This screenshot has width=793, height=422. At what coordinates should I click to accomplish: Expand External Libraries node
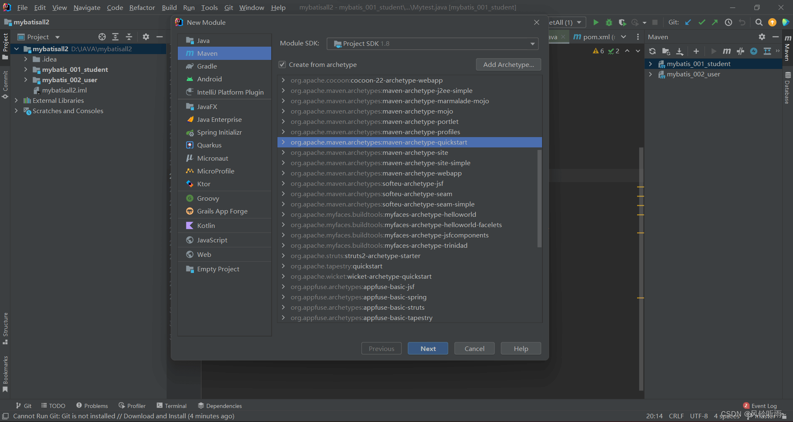point(16,100)
